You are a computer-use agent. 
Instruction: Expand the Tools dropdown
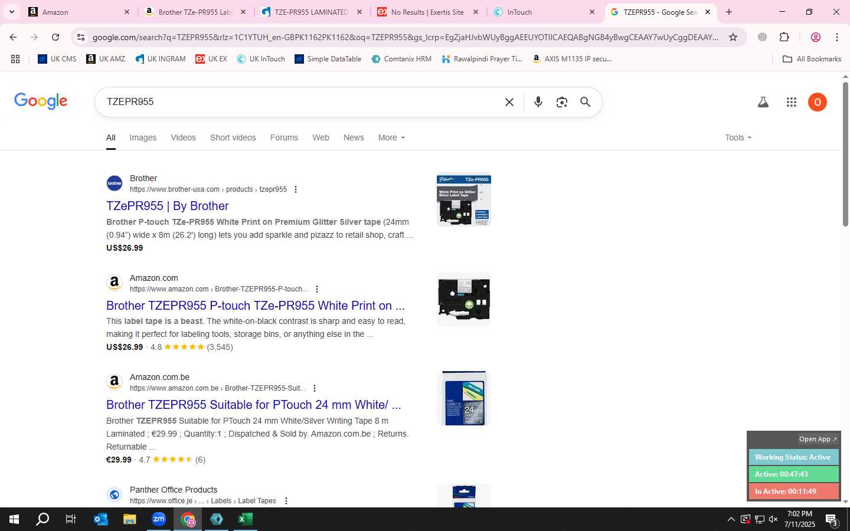click(738, 137)
